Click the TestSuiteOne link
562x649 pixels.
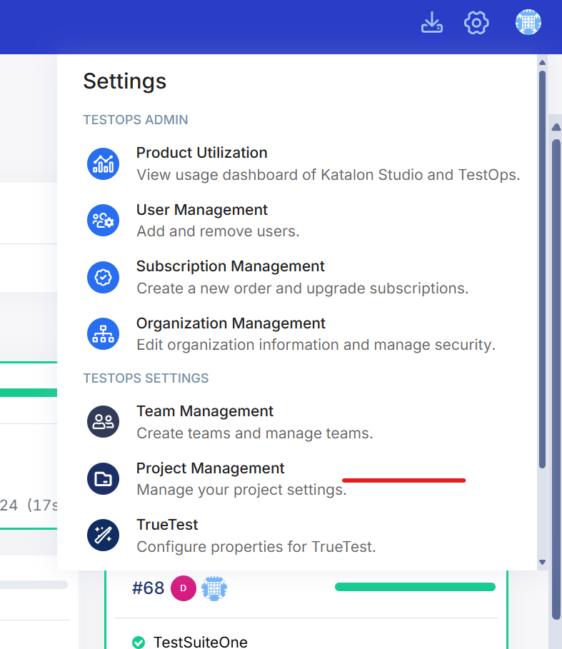[200, 643]
